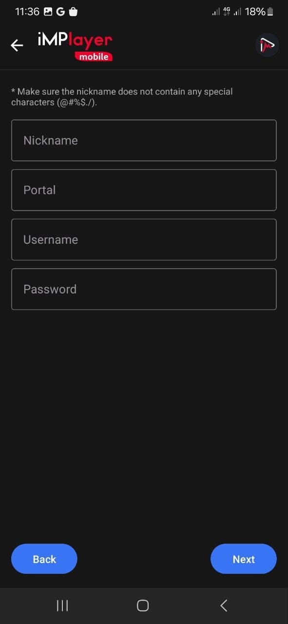This screenshot has height=624, width=288.
Task: Tap the mobile badge under iMPlayer logo
Action: click(x=94, y=57)
